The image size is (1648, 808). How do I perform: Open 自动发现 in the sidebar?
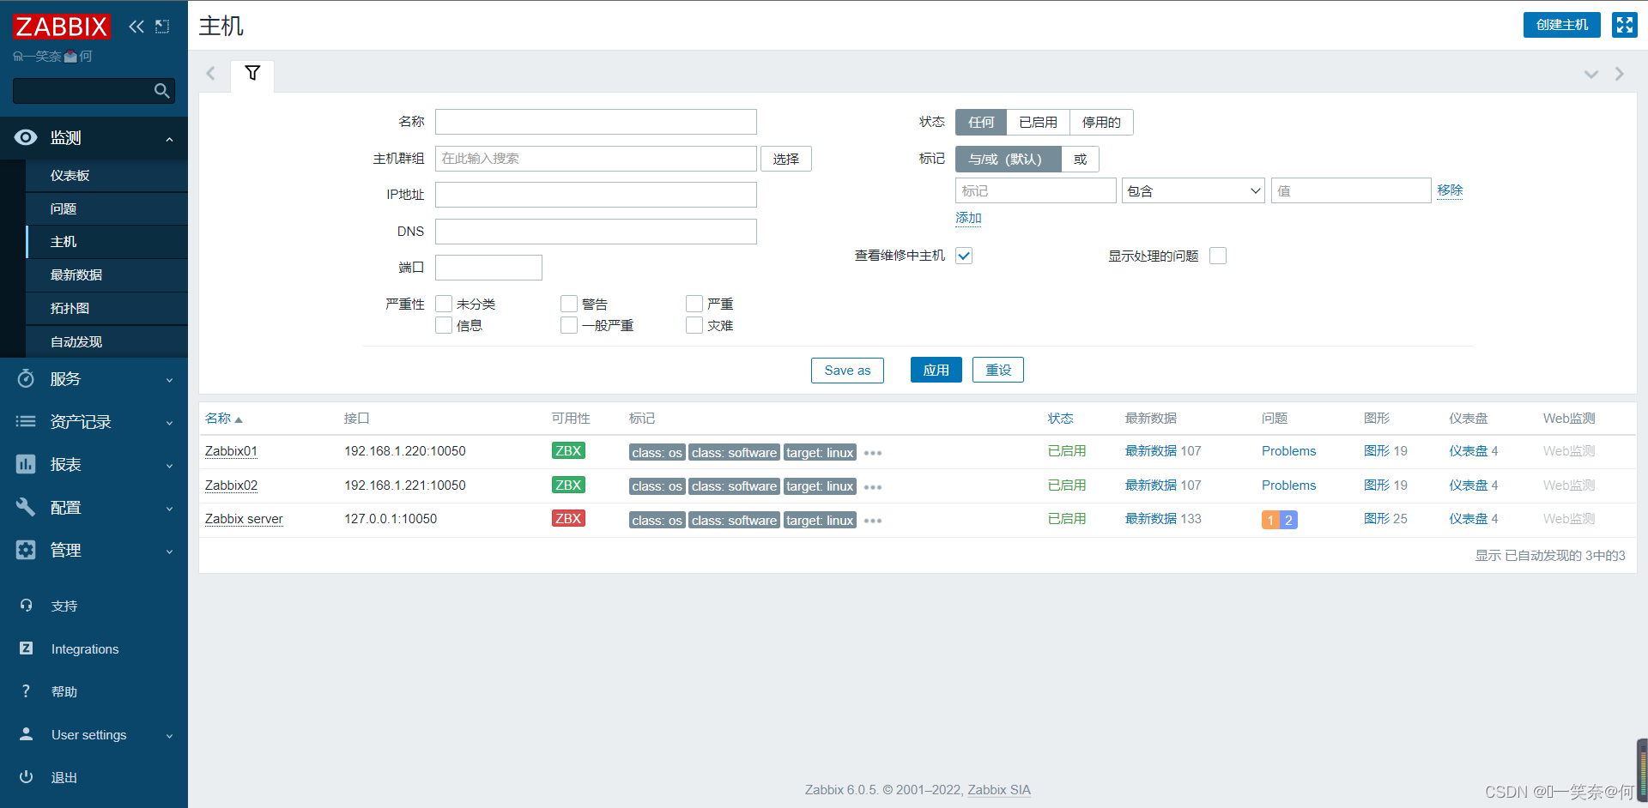[106, 342]
